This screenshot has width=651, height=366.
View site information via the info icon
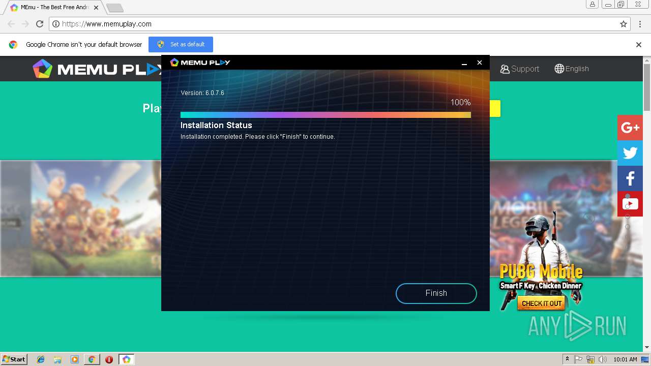click(56, 24)
